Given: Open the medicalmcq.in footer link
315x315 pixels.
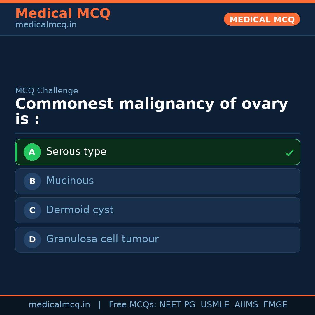Looking at the screenshot, I should coord(60,304).
